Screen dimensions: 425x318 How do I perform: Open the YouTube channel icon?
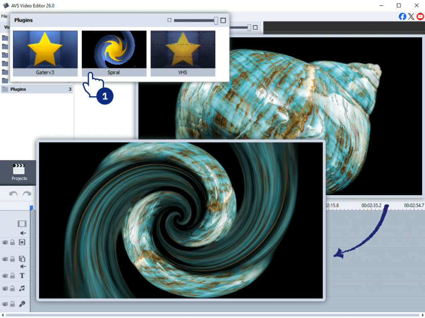[x=420, y=17]
